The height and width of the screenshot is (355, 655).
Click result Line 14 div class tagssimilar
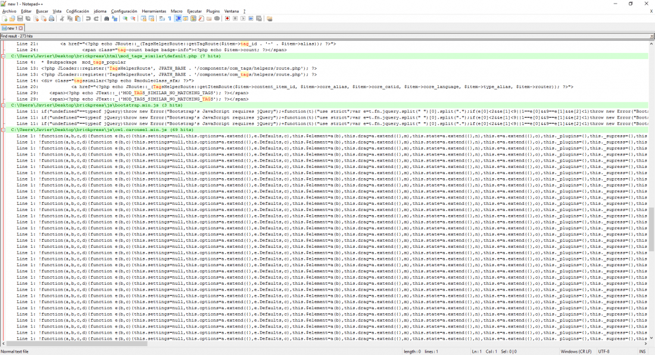point(105,80)
